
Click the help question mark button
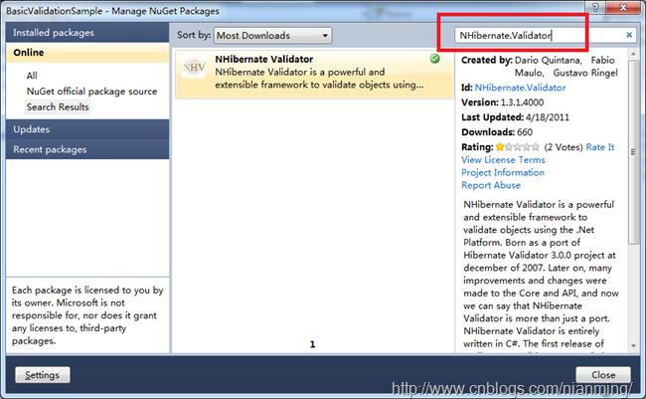(x=595, y=7)
